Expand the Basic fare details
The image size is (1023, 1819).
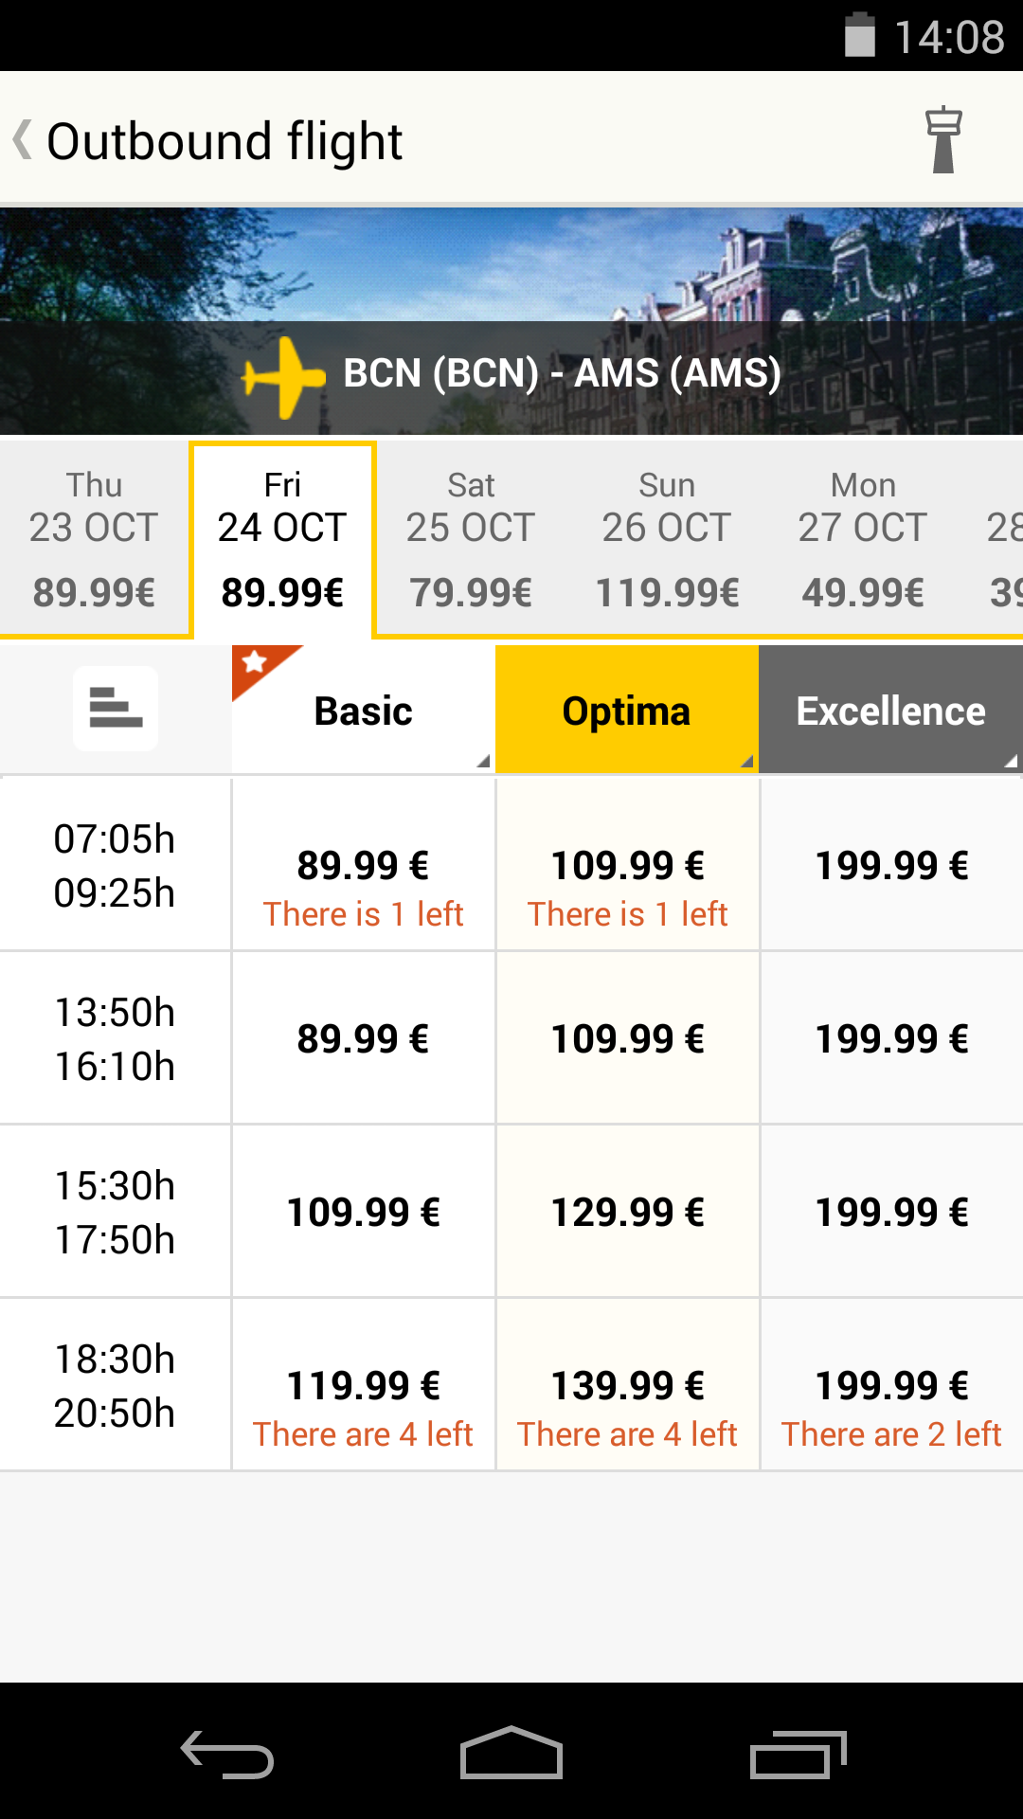(364, 711)
